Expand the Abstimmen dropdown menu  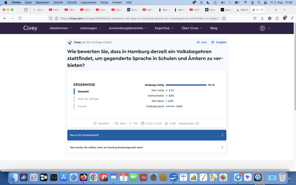point(60,28)
